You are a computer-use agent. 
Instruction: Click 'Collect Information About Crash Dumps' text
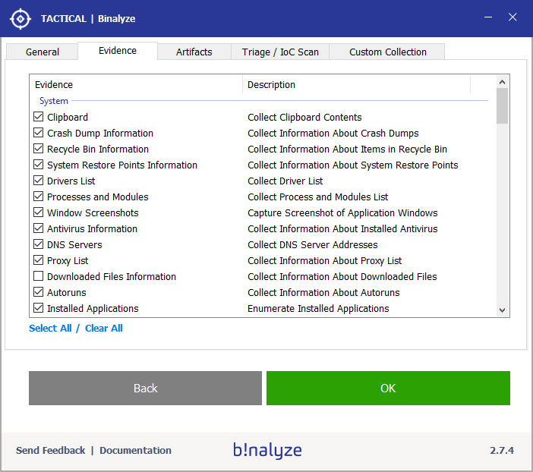[x=333, y=134]
